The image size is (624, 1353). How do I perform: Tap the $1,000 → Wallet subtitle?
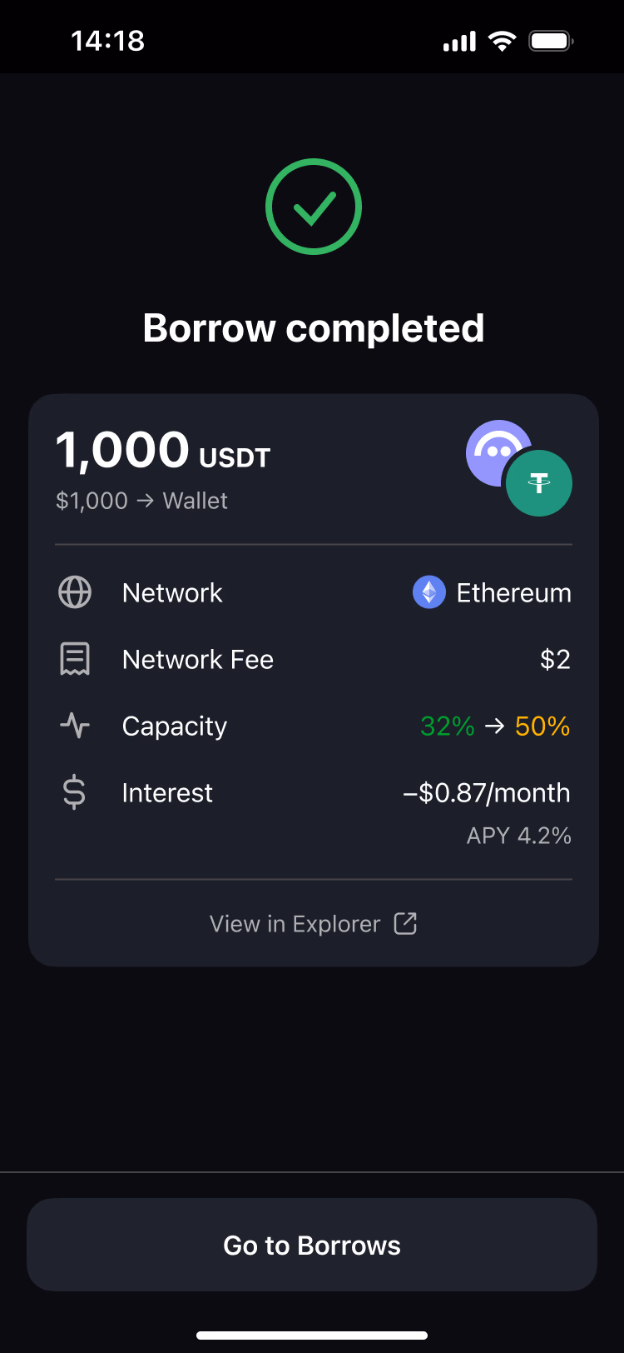141,501
